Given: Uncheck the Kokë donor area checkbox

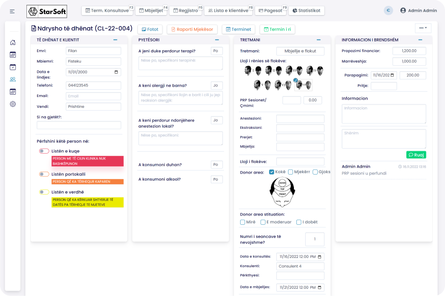Looking at the screenshot, I should [271, 172].
